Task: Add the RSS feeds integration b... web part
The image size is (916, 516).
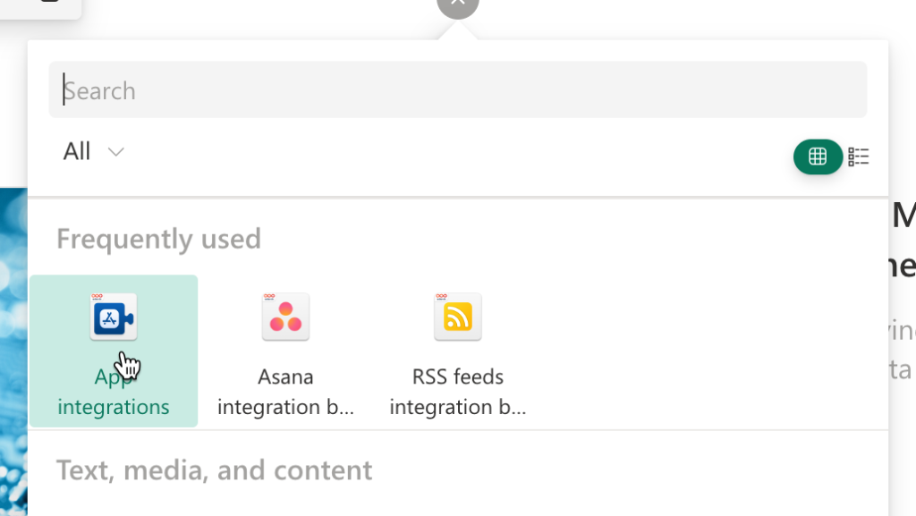Action: click(x=457, y=352)
